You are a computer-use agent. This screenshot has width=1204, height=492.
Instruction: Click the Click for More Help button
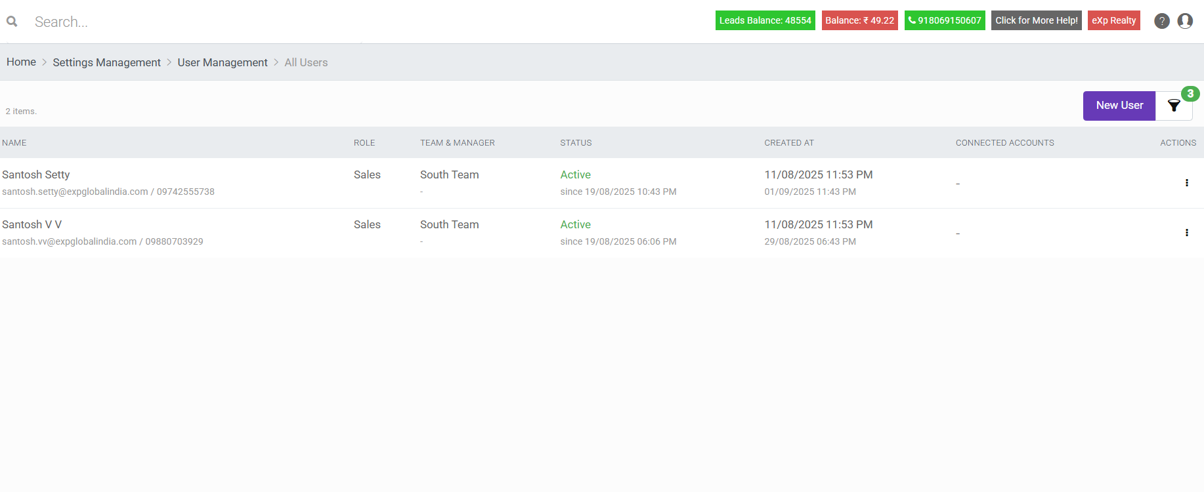[1036, 20]
